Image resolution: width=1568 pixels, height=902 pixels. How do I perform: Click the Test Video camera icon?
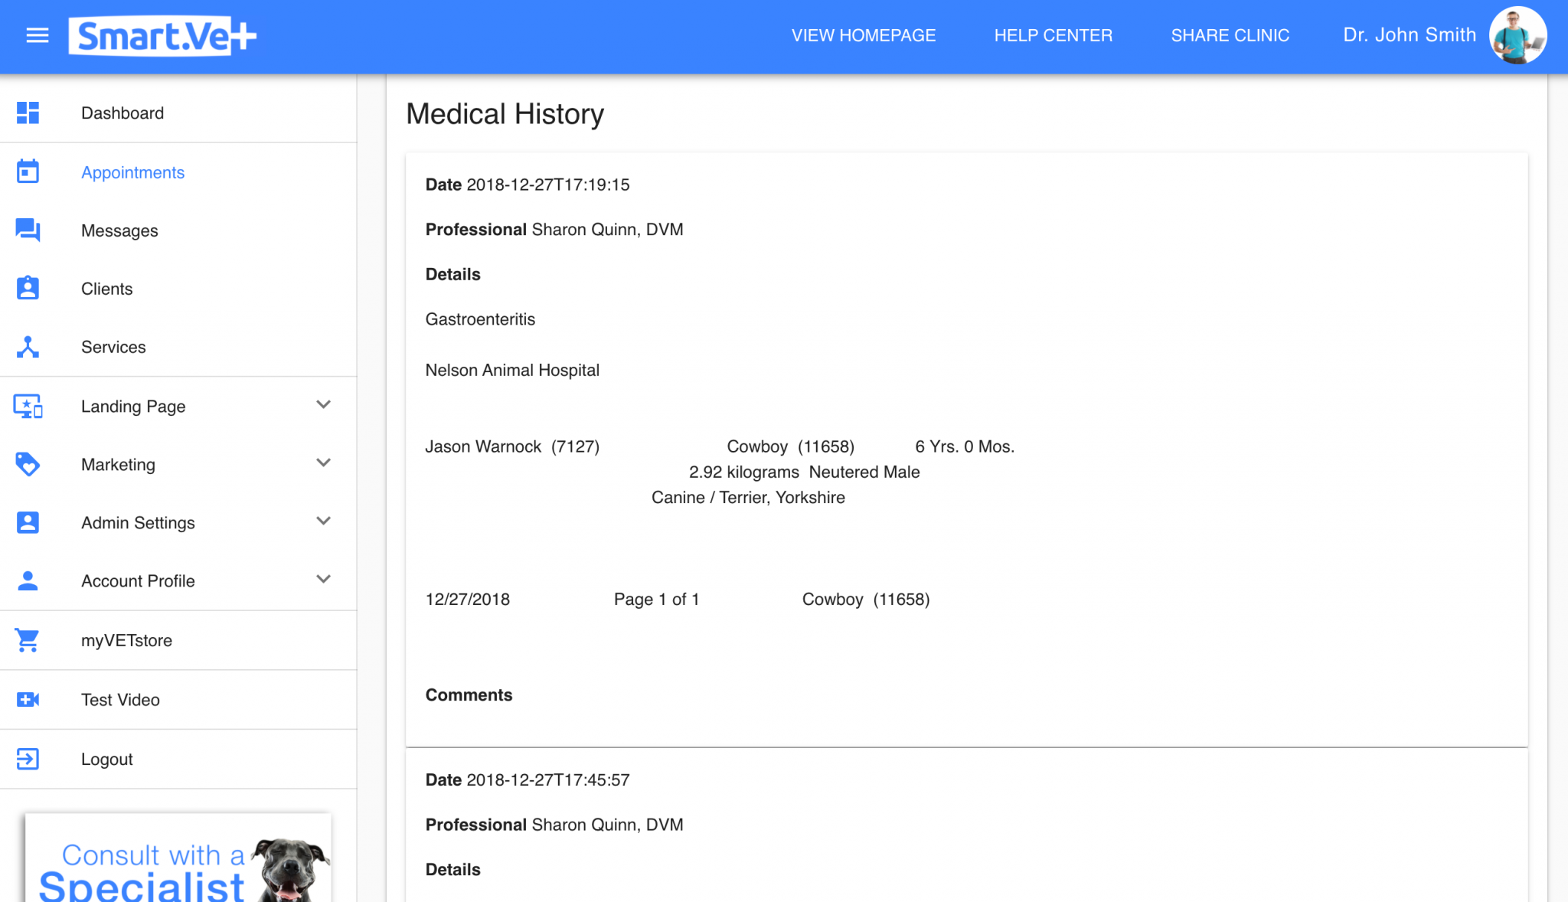coord(28,699)
